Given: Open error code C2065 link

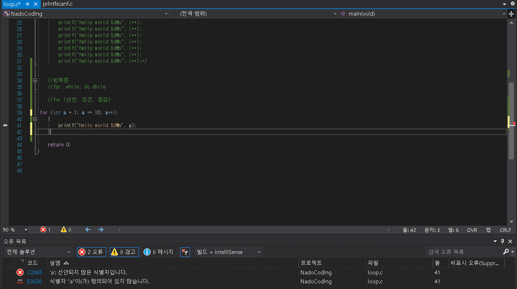Looking at the screenshot, I should [34, 272].
